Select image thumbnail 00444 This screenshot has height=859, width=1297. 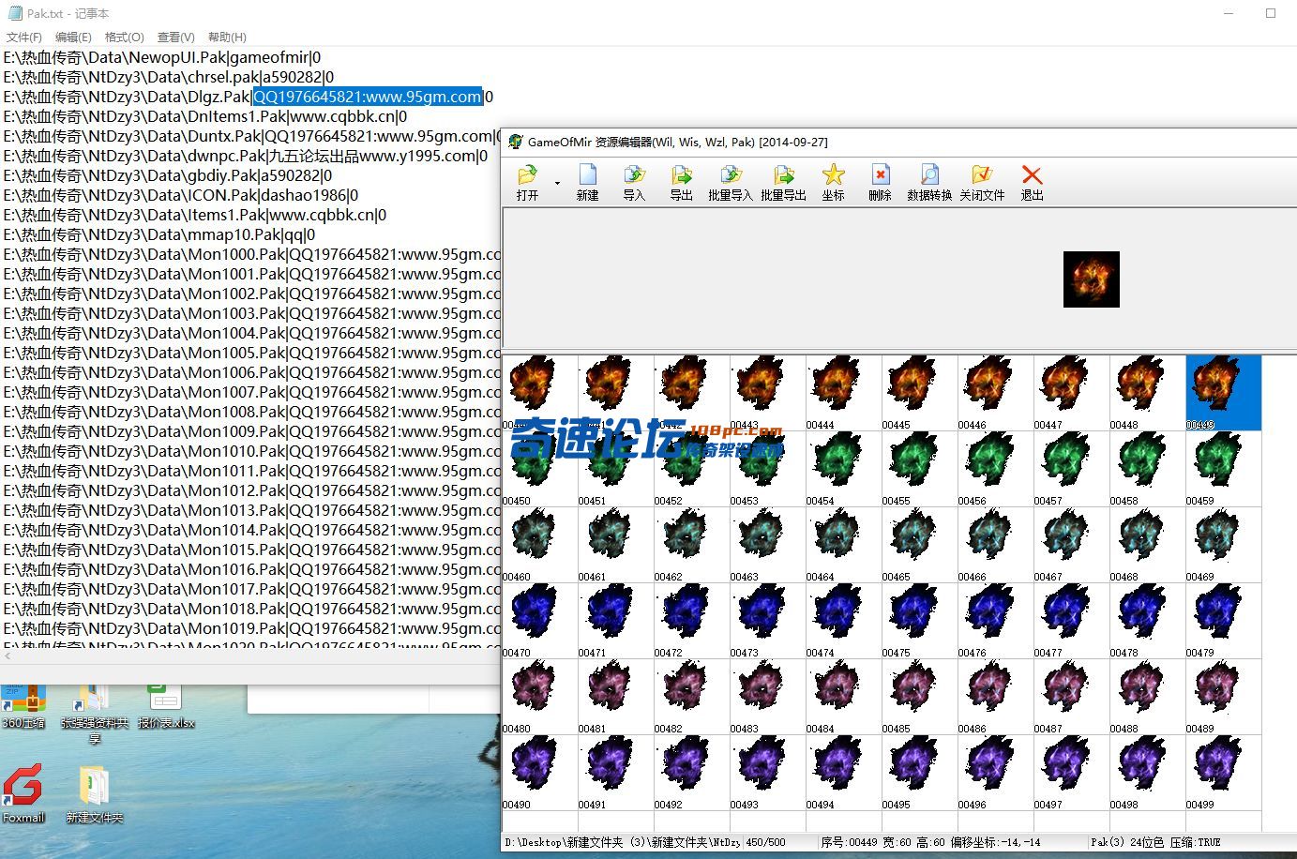tap(843, 393)
